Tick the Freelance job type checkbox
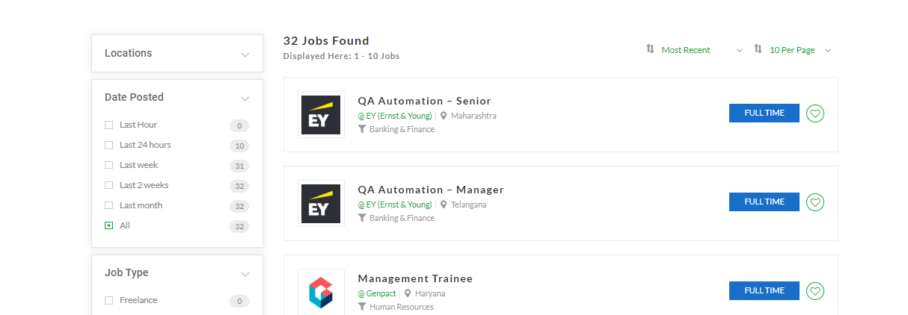The image size is (908, 315). 108,300
